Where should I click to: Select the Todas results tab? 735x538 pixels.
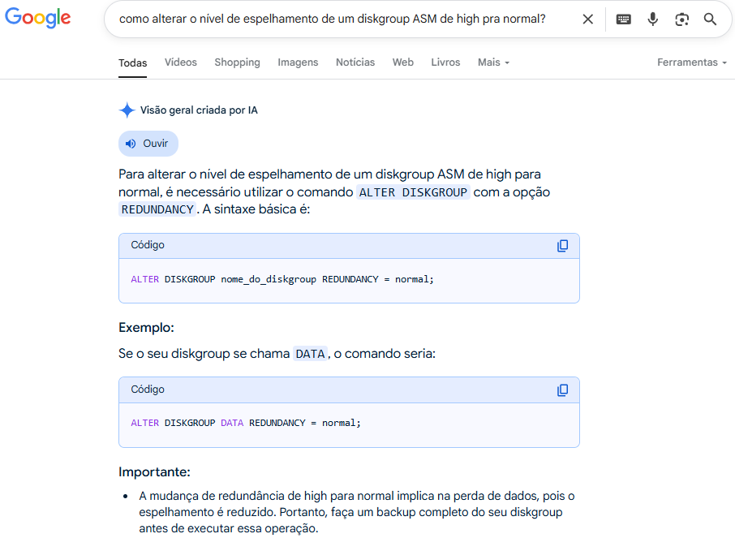point(133,63)
